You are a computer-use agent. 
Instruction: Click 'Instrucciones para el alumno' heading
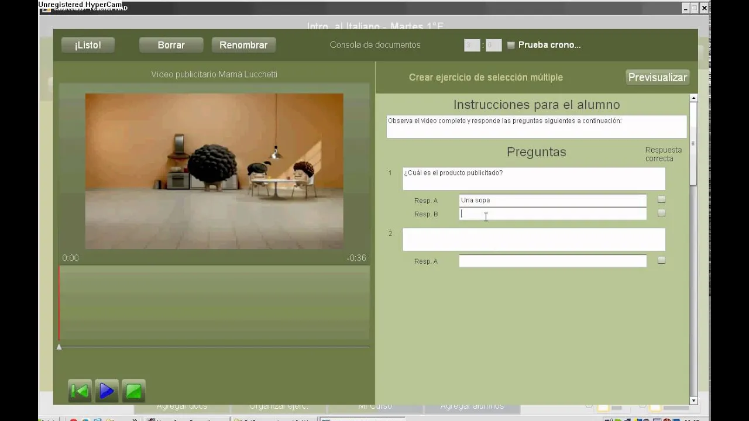[537, 105]
